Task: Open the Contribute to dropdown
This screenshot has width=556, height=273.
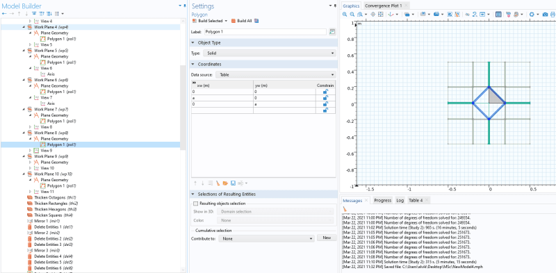Action: pos(266,239)
